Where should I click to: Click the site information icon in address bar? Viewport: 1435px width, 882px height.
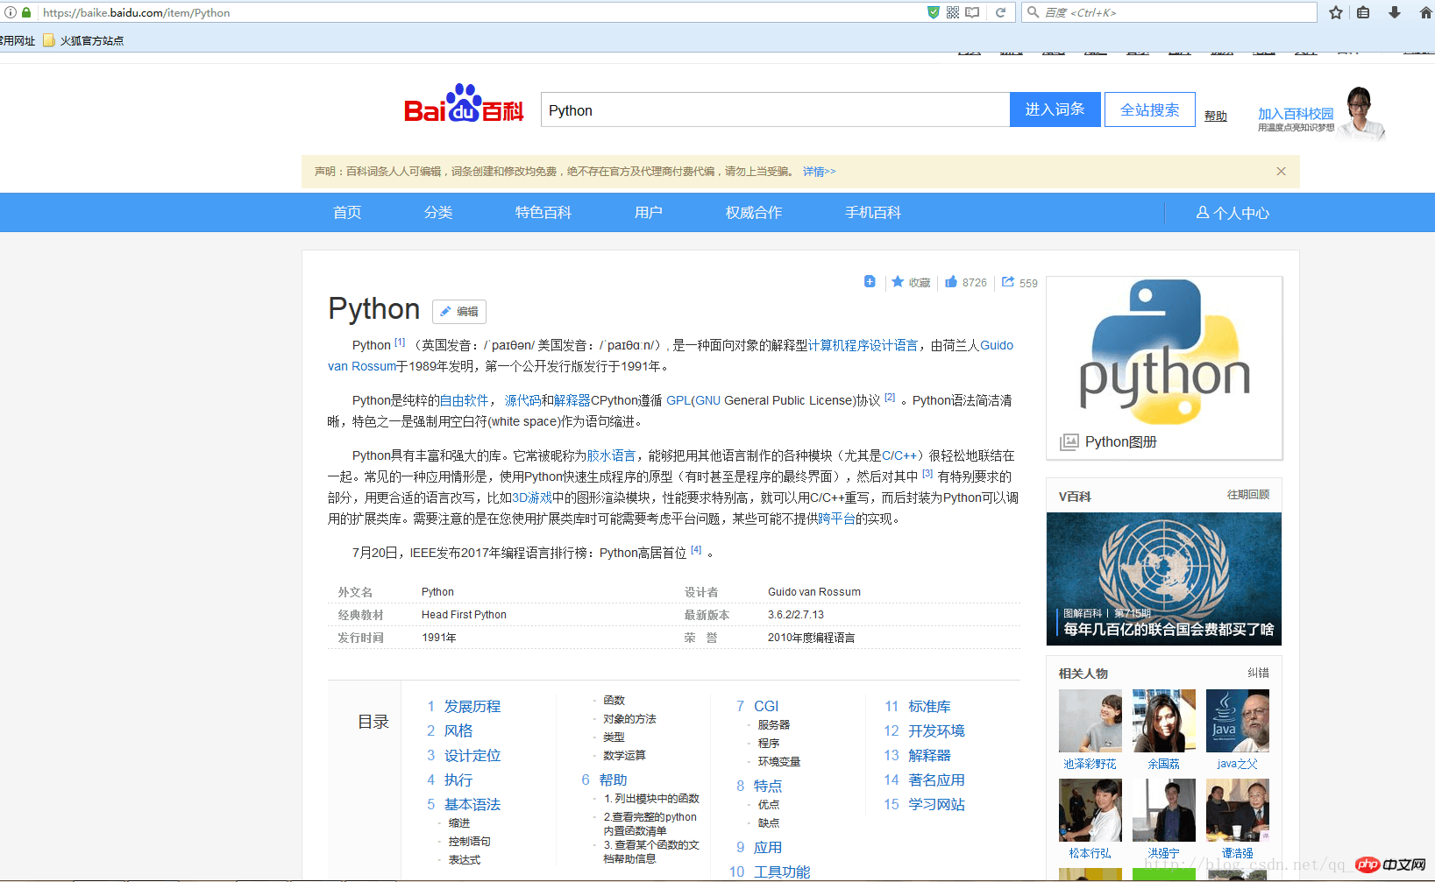click(11, 12)
